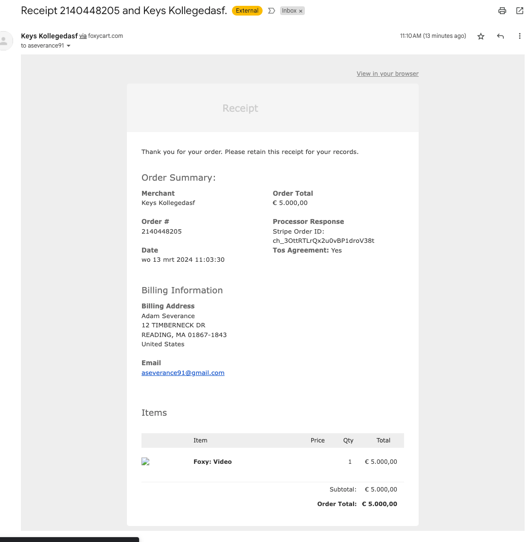Click the Total column header
Screen dimensions: 530x542
pos(383,440)
